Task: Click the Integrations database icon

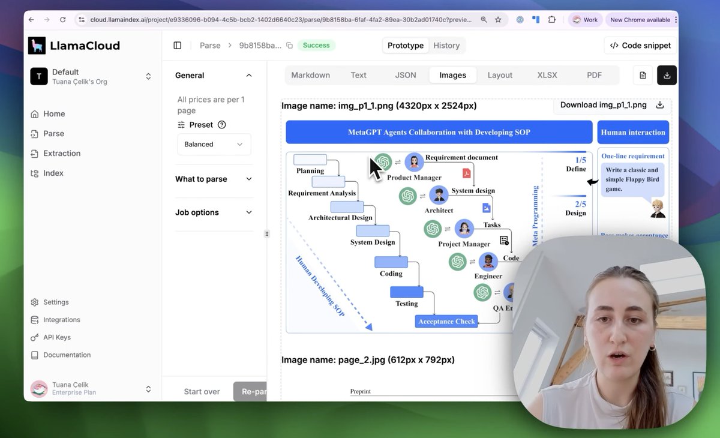Action: point(35,320)
